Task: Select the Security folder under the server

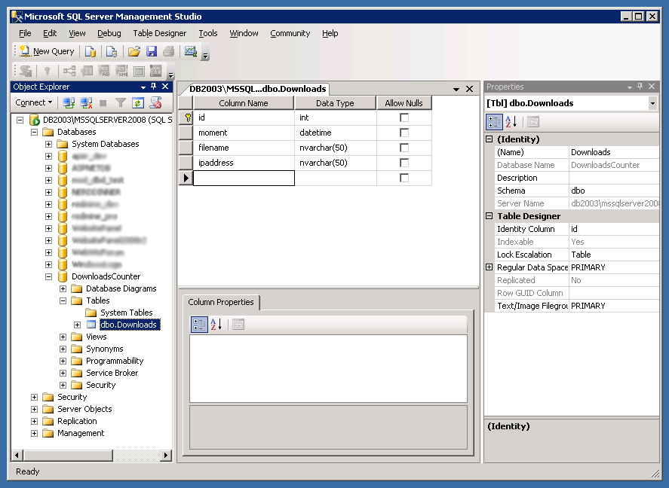Action: tap(72, 397)
